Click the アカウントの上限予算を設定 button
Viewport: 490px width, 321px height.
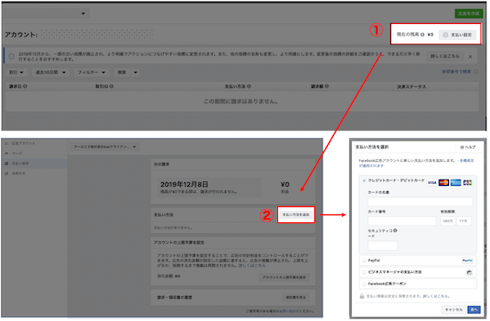285,278
